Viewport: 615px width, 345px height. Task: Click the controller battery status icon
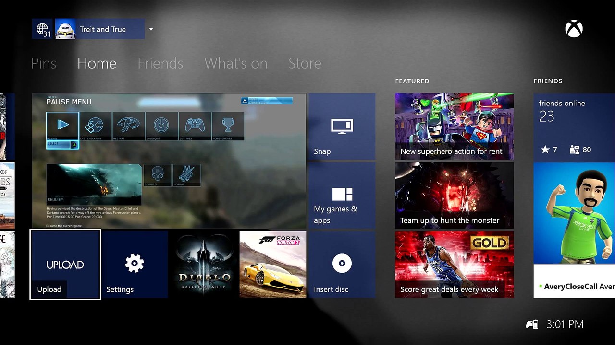coord(532,324)
